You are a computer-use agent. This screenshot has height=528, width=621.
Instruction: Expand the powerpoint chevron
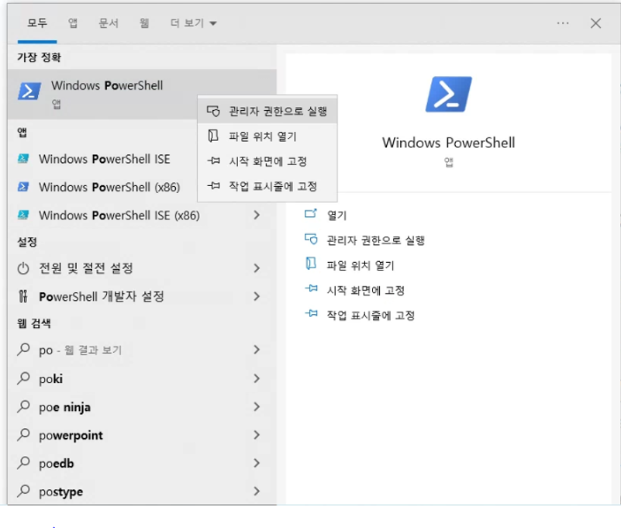[257, 435]
